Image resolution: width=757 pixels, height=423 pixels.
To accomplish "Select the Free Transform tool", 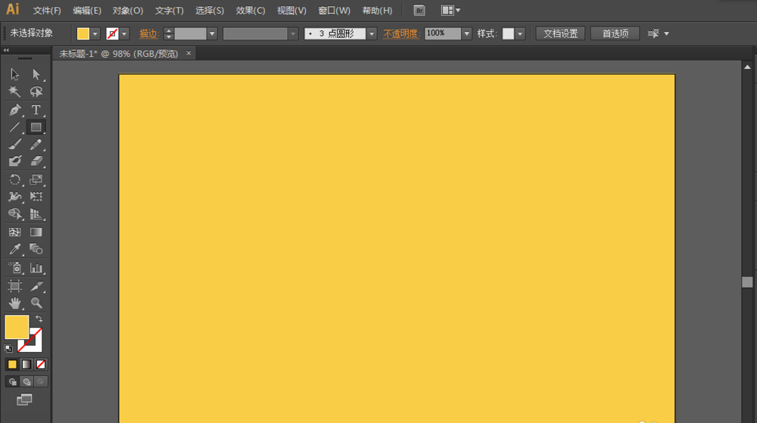I will (36, 196).
